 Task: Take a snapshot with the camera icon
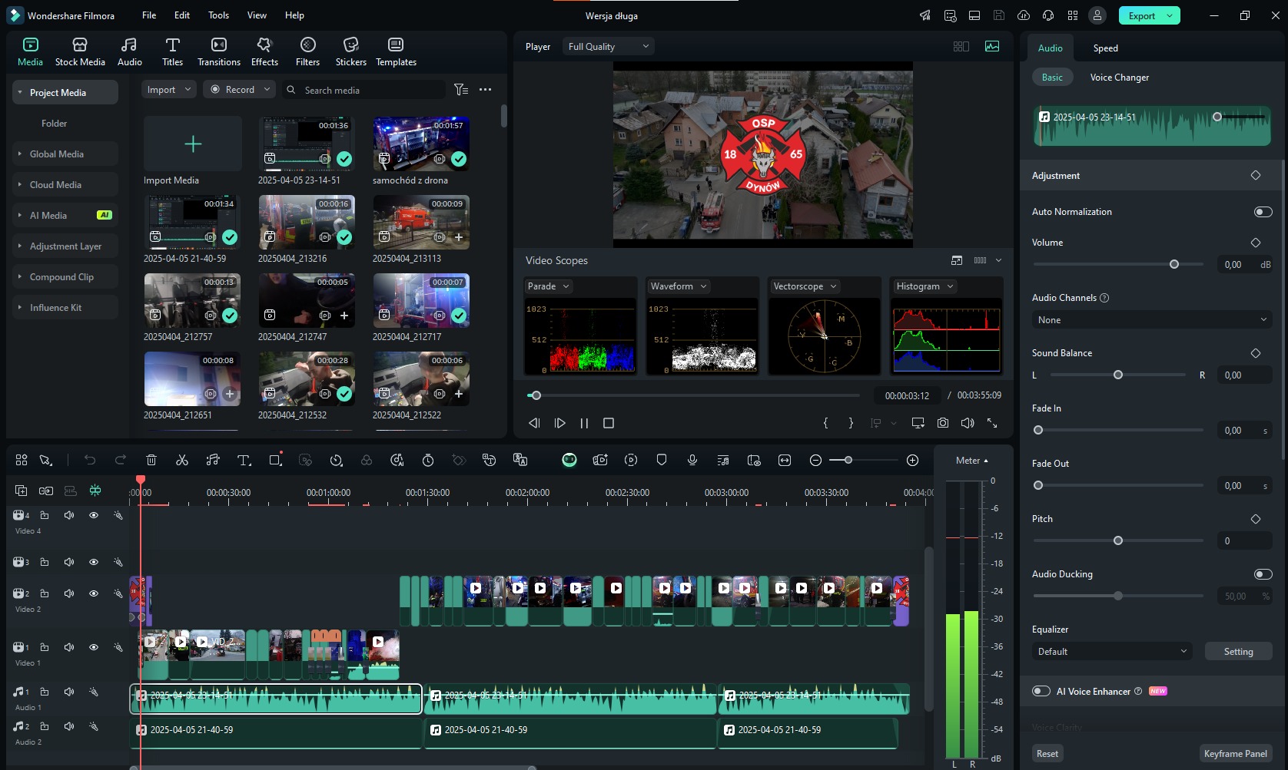(x=943, y=423)
